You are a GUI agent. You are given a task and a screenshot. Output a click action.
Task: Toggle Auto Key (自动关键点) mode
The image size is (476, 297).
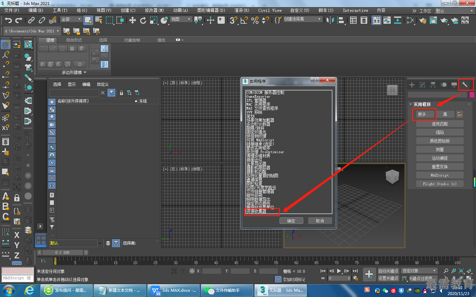(x=388, y=271)
